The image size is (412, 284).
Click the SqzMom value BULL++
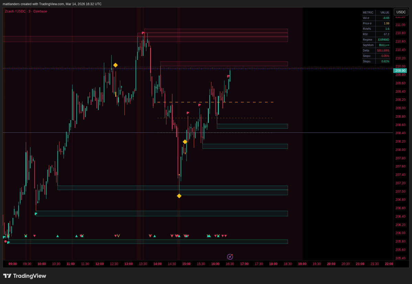click(x=384, y=45)
